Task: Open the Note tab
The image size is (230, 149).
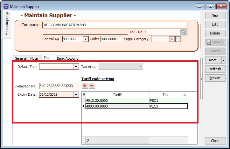Action: [x=34, y=58]
